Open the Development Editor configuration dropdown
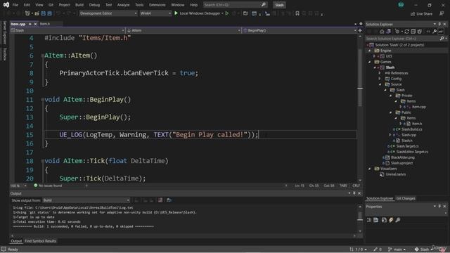The width and height of the screenshot is (450, 253). (108, 13)
